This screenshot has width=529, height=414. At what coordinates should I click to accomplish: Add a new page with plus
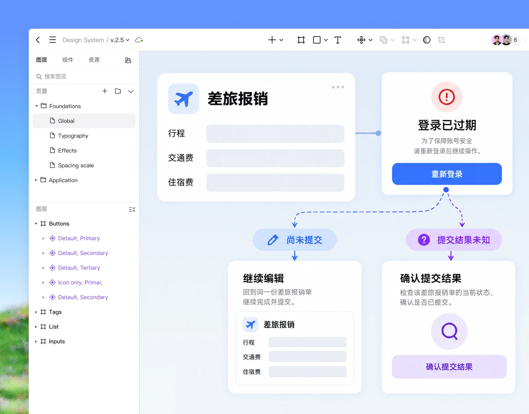coord(104,91)
